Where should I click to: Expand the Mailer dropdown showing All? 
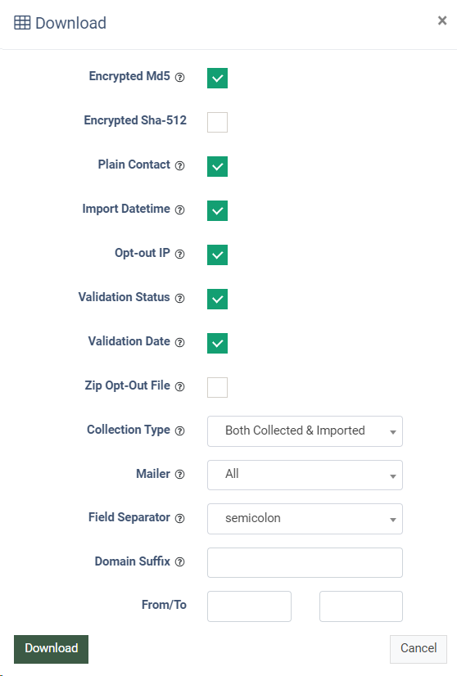click(305, 475)
